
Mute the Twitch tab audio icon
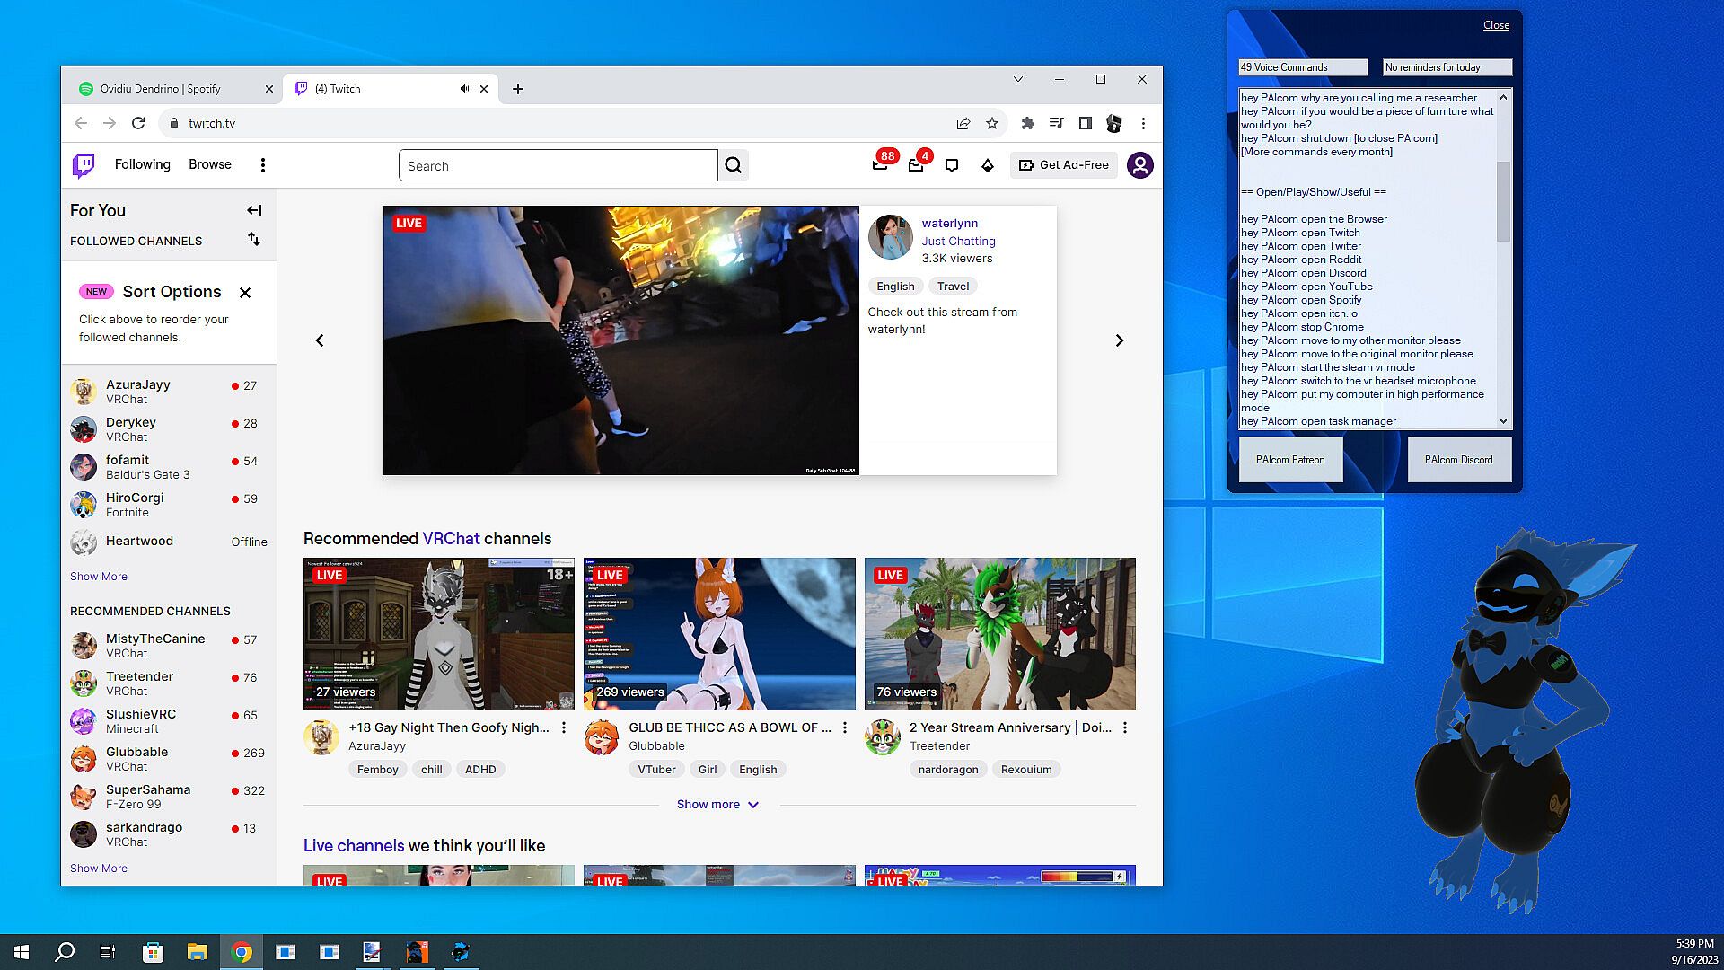click(x=464, y=88)
